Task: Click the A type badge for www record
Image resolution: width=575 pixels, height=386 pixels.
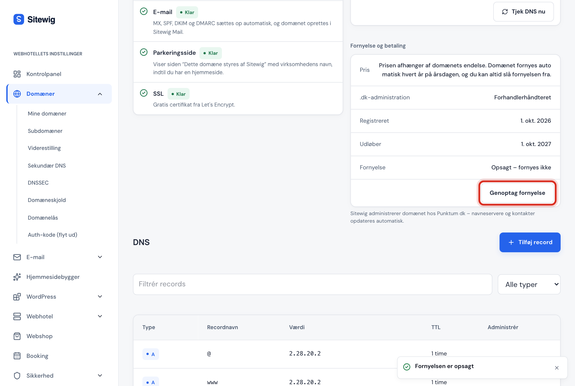Action: [151, 382]
